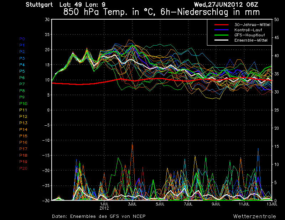Click the GFS-Hauptlauf legend text
The height and width of the screenshot is (220, 285).
pos(250,35)
